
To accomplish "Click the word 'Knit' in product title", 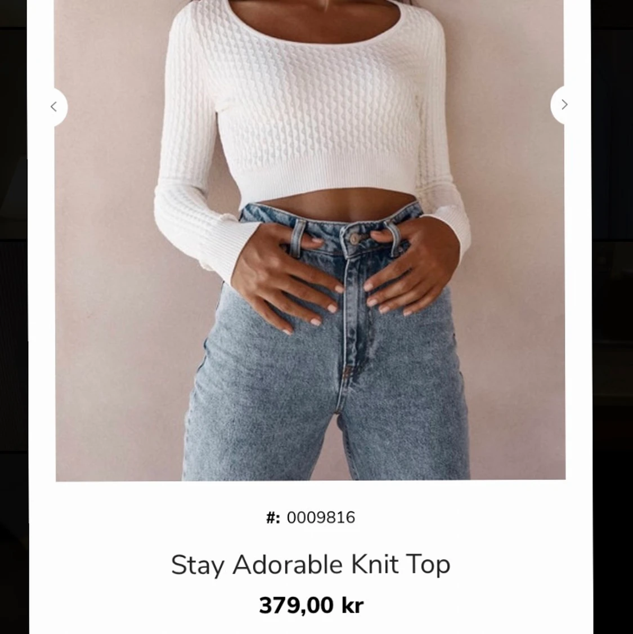I will (375, 564).
